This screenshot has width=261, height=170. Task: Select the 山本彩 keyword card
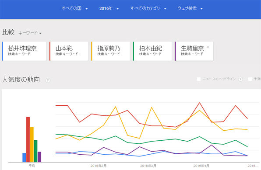click(x=69, y=51)
